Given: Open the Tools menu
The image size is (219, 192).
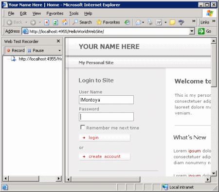Looking at the screenshot, I should (74, 14).
